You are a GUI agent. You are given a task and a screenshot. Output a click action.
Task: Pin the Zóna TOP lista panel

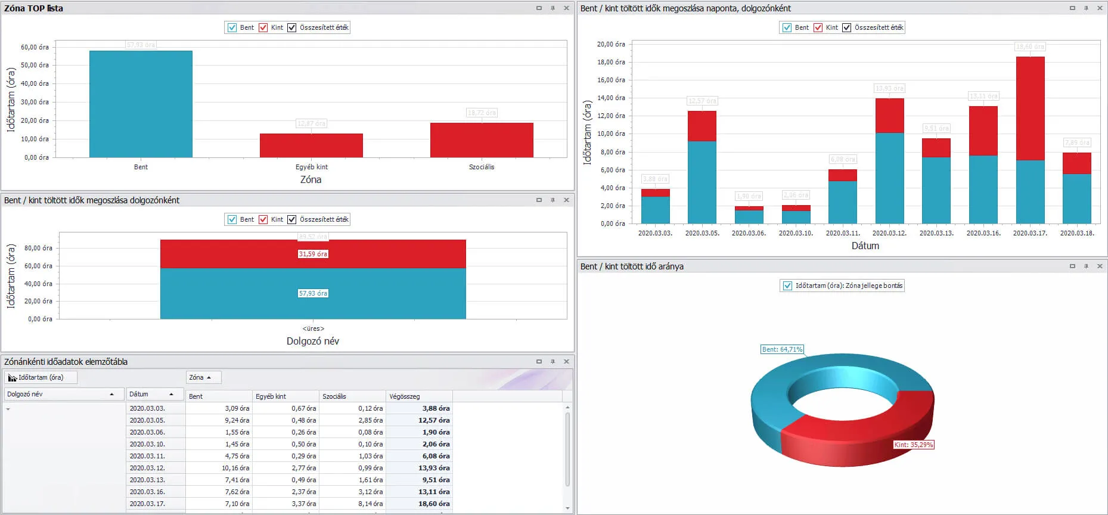coord(553,8)
